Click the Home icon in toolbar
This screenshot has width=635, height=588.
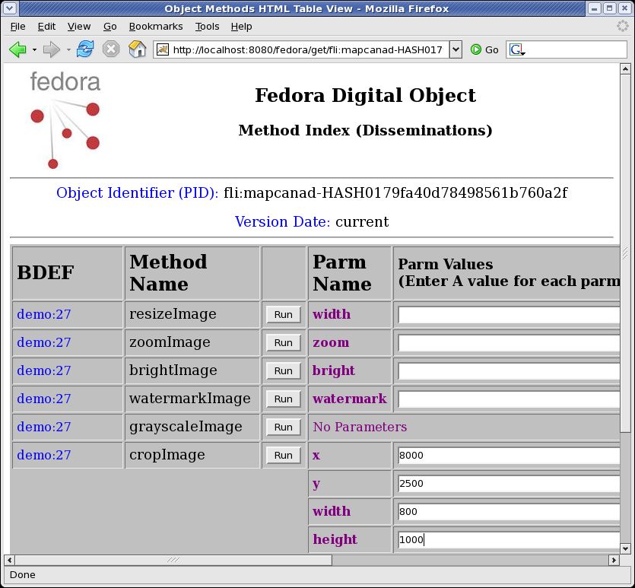click(138, 49)
